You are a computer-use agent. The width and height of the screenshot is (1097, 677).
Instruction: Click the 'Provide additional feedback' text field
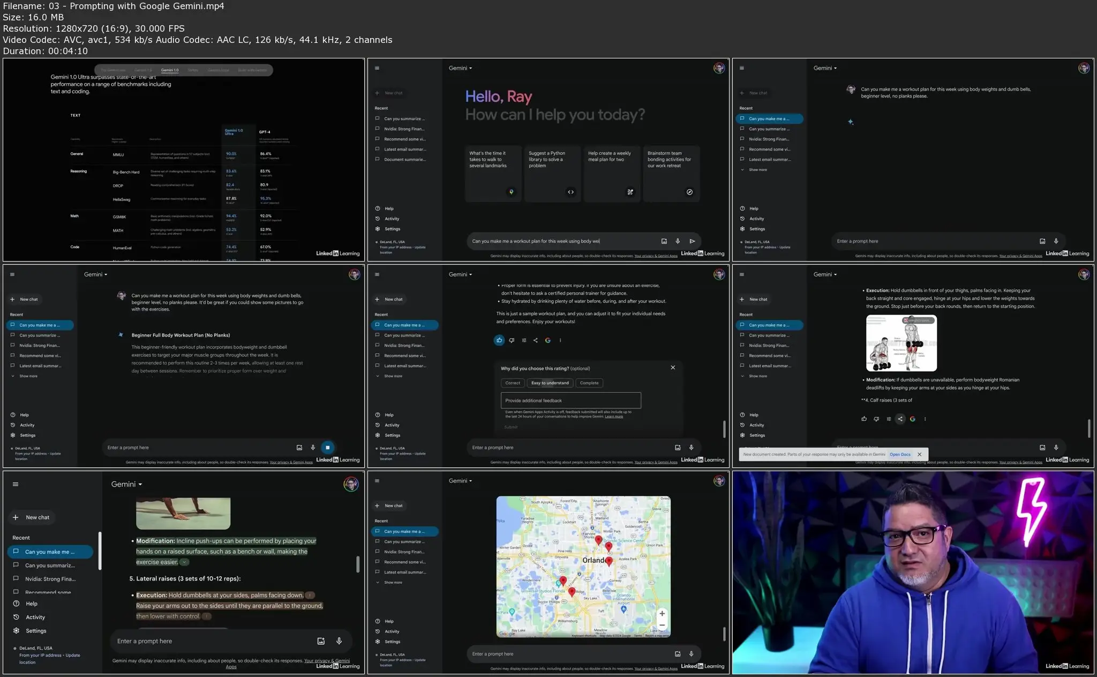coord(570,400)
